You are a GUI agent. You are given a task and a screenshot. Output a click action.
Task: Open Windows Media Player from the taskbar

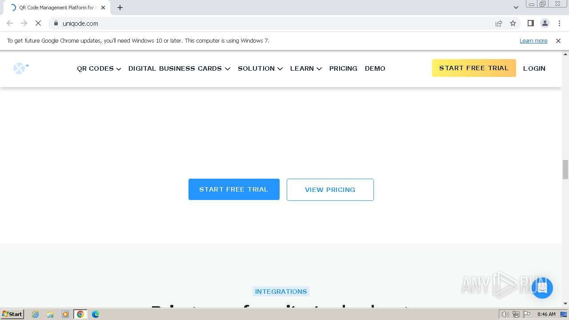[x=65, y=314]
